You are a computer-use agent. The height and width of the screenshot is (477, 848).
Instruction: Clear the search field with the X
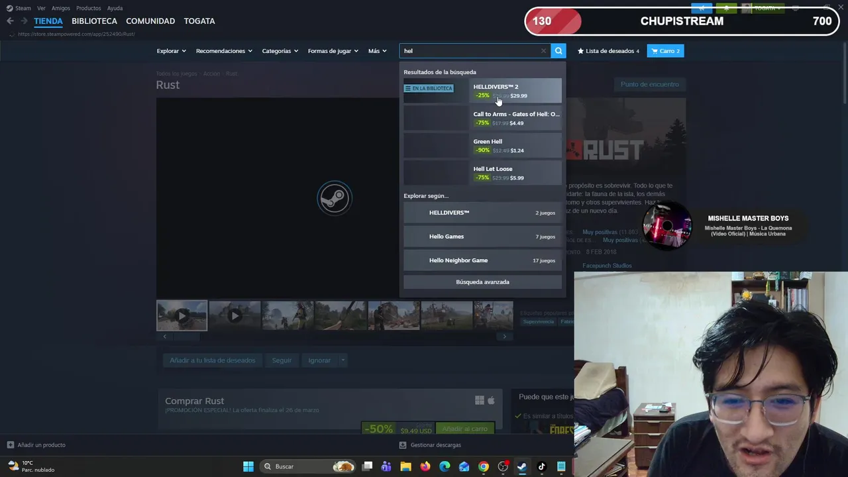(543, 51)
